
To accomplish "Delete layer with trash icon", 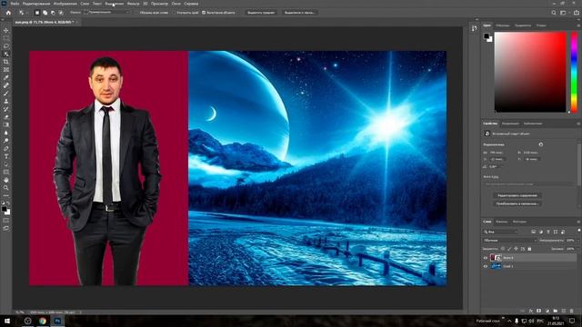I will [572, 311].
